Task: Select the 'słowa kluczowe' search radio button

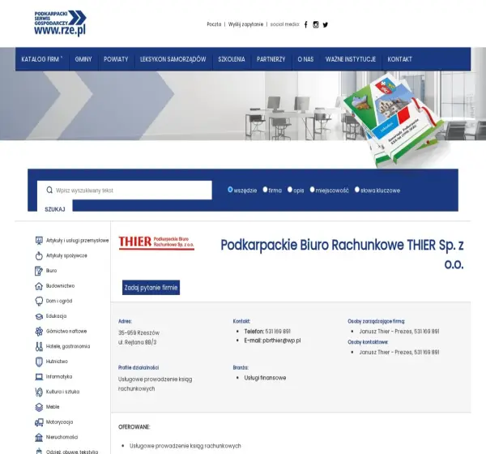Action: 357,189
